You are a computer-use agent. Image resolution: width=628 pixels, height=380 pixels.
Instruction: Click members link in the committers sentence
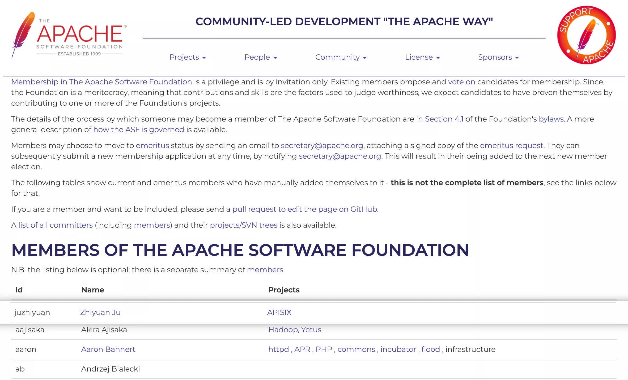[152, 225]
